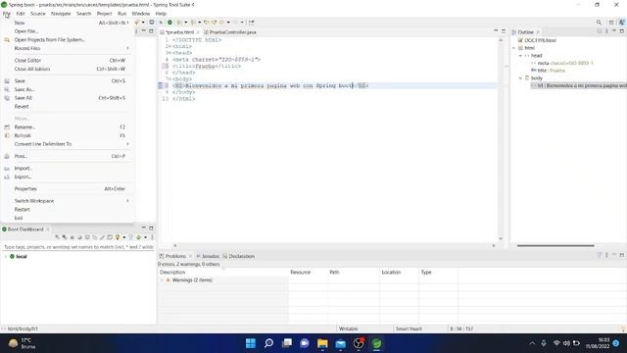The width and height of the screenshot is (627, 353).
Task: Open the Run menu
Action: (x=121, y=14)
